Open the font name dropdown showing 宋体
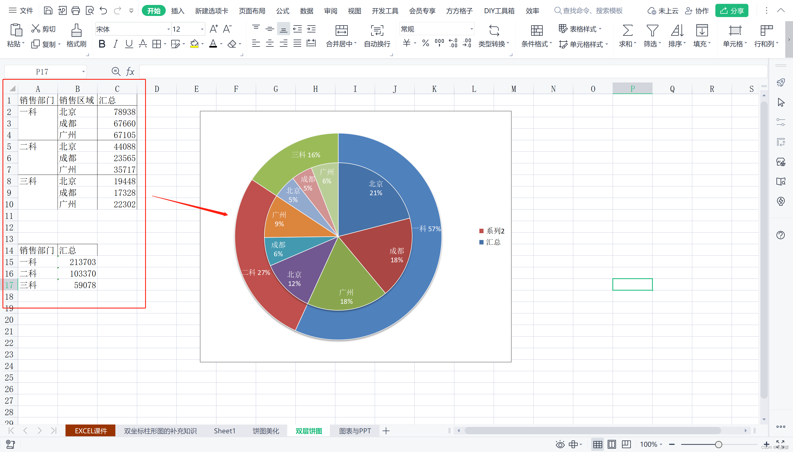 [169, 29]
